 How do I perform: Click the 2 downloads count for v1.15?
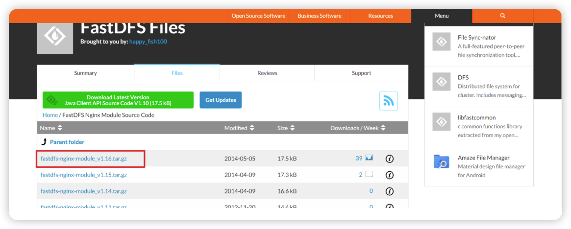tap(361, 175)
